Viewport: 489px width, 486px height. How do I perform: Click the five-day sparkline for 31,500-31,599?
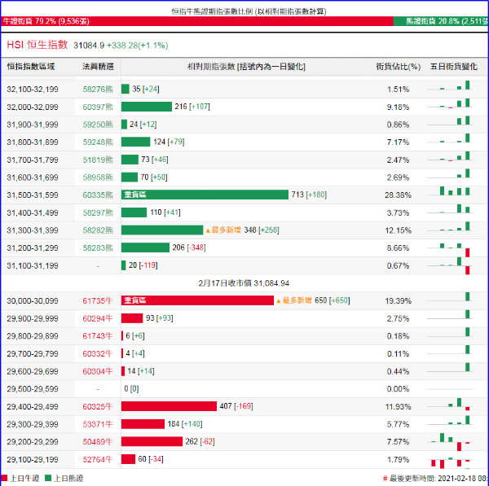point(450,191)
